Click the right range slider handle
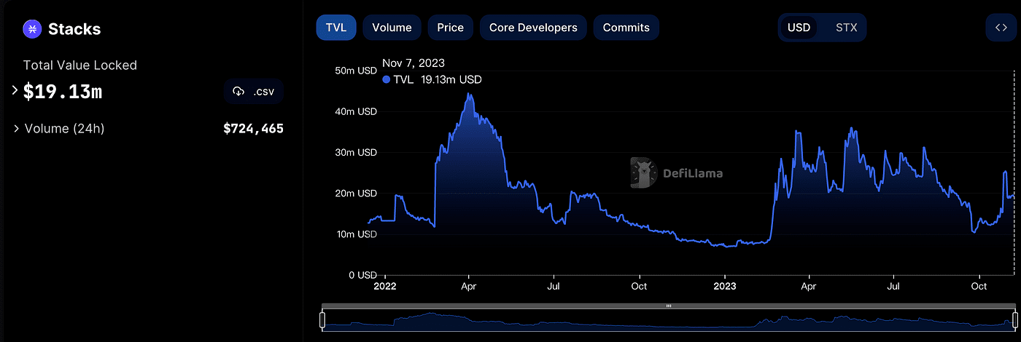 tap(1014, 319)
